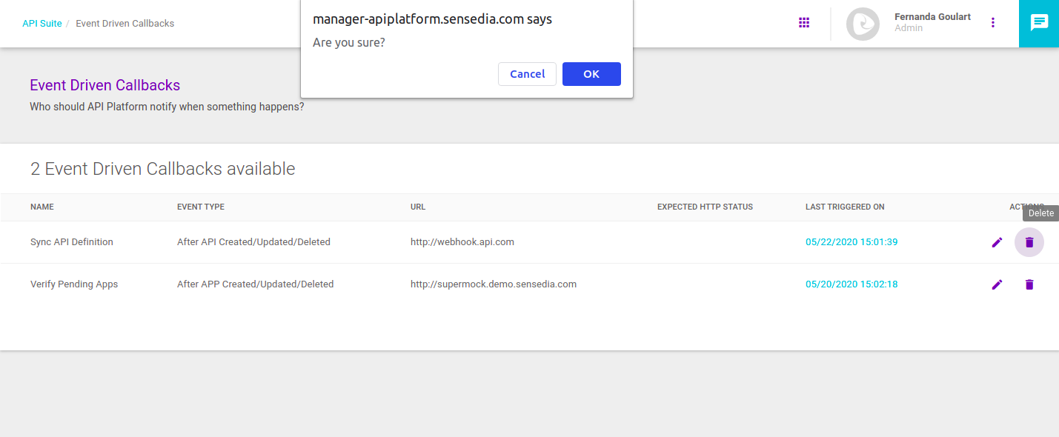Screen dimensions: 1059x437
Task: Open the apps grid menu
Action: [804, 22]
